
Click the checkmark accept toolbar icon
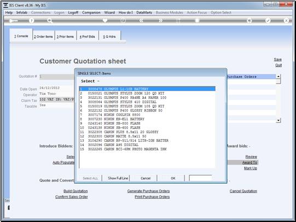pos(268,21)
